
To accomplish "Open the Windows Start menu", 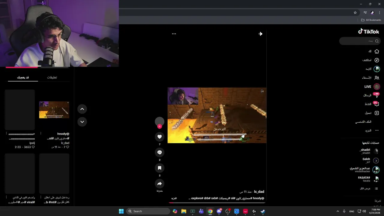I will tap(121, 211).
